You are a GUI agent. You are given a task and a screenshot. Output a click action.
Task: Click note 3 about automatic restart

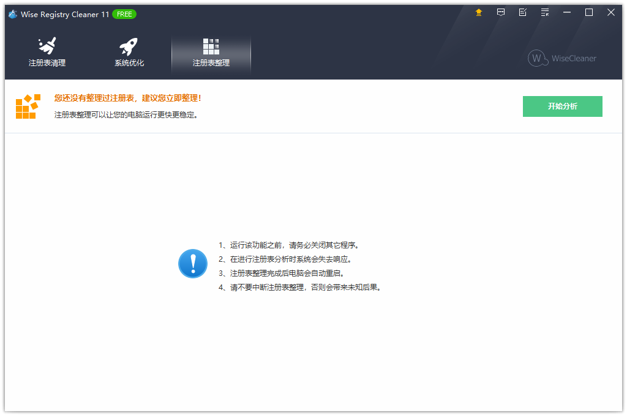282,273
